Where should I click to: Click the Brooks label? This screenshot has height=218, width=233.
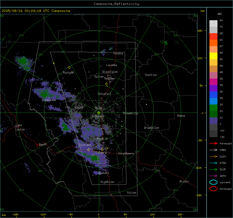coord(184,181)
